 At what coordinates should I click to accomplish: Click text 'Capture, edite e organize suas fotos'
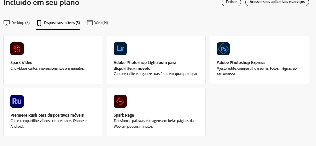140,74
